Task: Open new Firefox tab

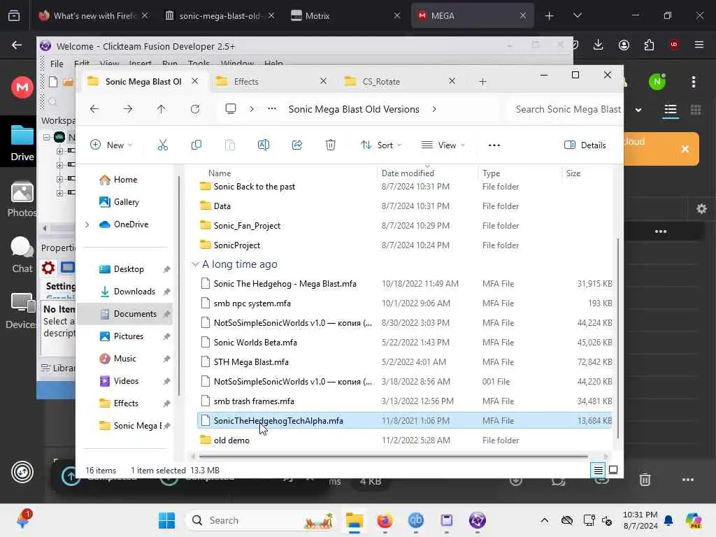Action: tap(550, 15)
